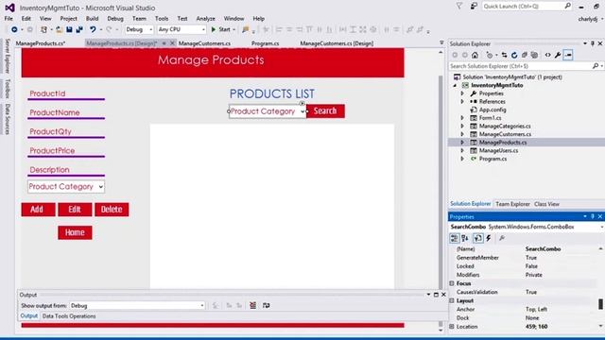
Task: Refresh Solution Explorer with the circular arrow
Action: click(514, 55)
